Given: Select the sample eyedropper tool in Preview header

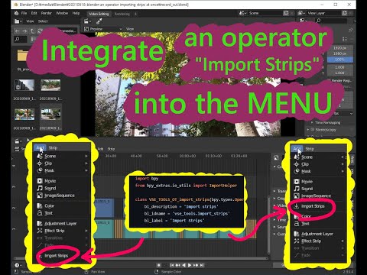Looking at the screenshot, I should click(x=99, y=21).
